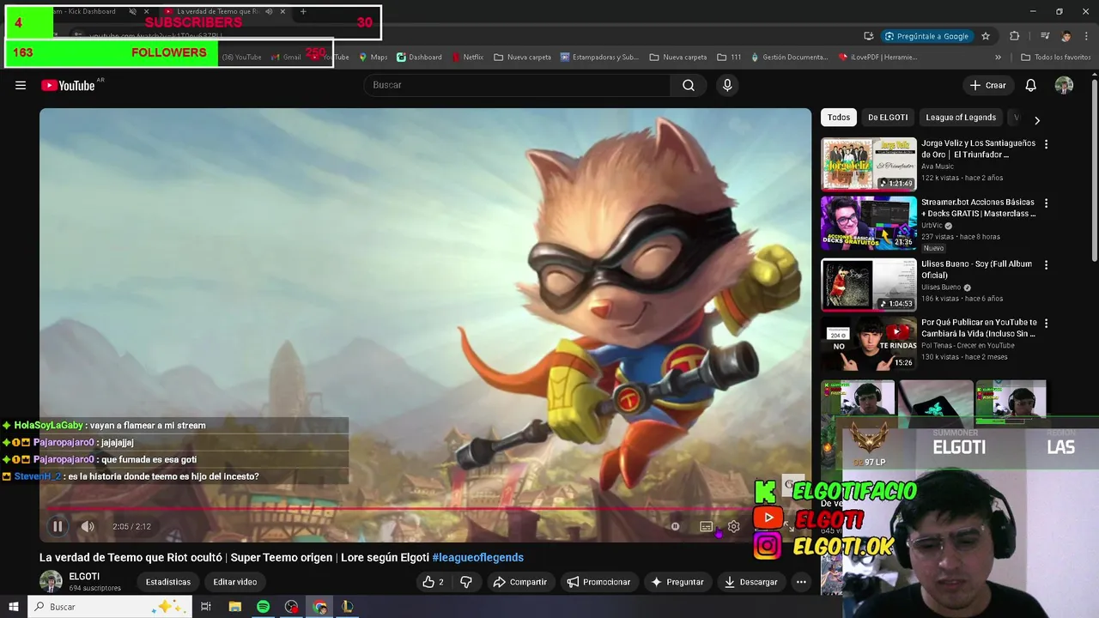Screen dimensions: 1099x618
Task: Open the iLovePDF bookmark
Action: pos(876,58)
